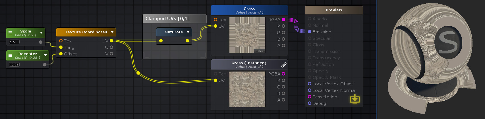Click the link icon on Grass (Instance) node
Image resolution: width=485 pixels, height=119 pixels.
tap(284, 65)
